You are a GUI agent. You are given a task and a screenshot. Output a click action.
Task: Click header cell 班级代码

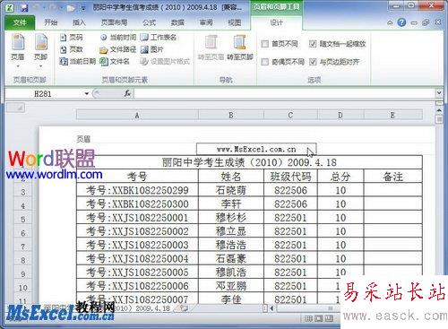[x=290, y=177]
